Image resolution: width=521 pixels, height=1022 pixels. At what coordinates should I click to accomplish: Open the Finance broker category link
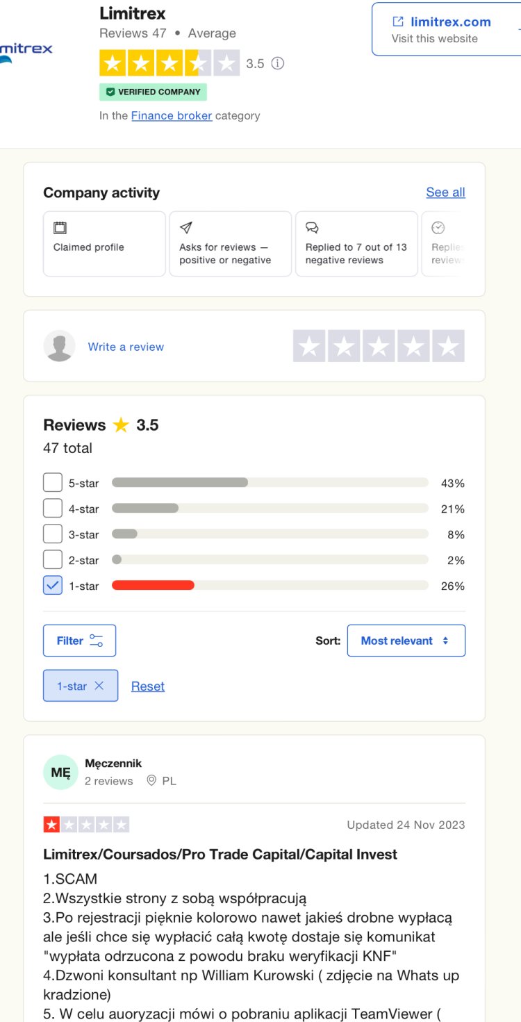click(172, 115)
